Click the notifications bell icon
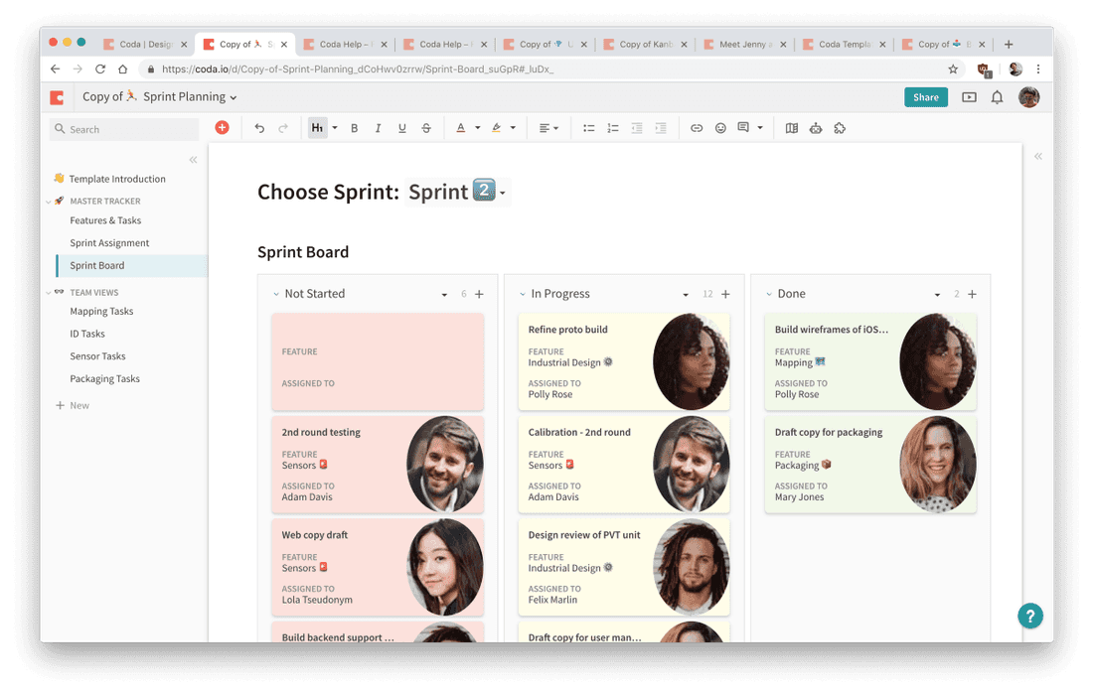This screenshot has width=1093, height=694. (997, 96)
